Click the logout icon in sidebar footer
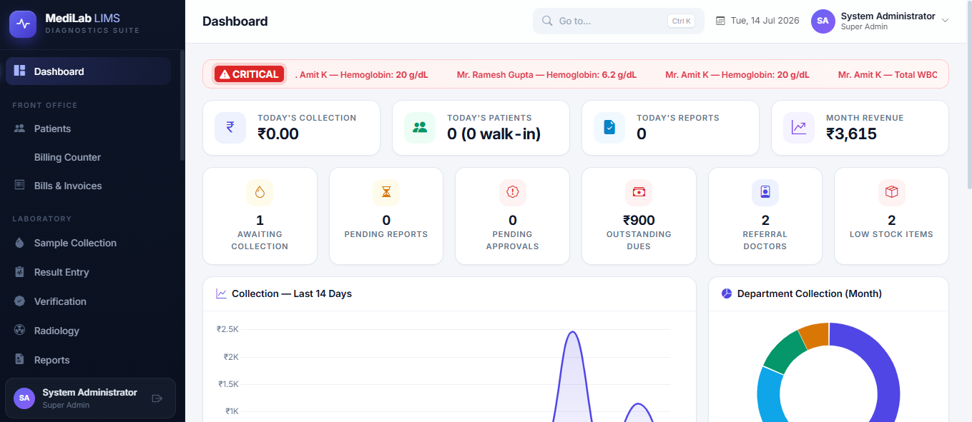 click(157, 398)
